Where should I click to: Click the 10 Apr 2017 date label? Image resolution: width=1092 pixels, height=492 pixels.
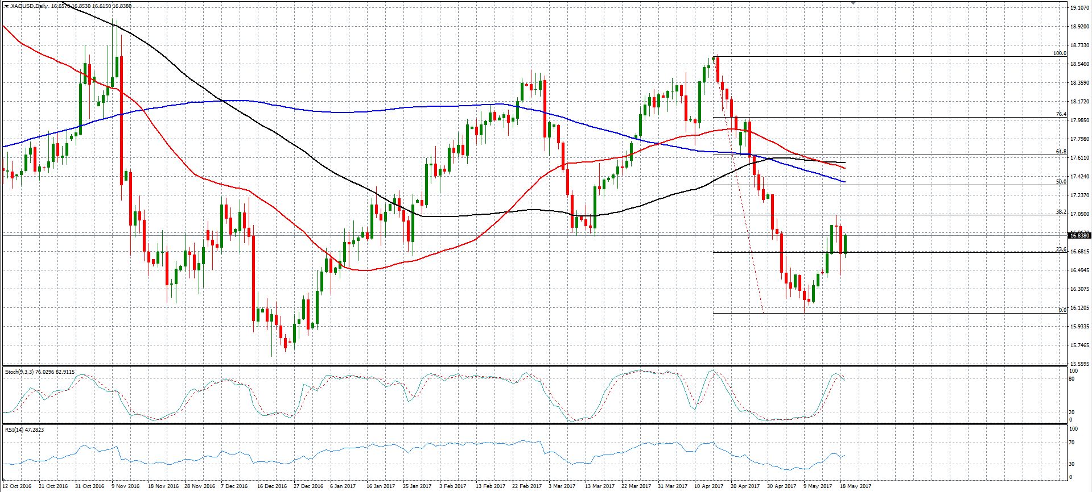(x=708, y=486)
